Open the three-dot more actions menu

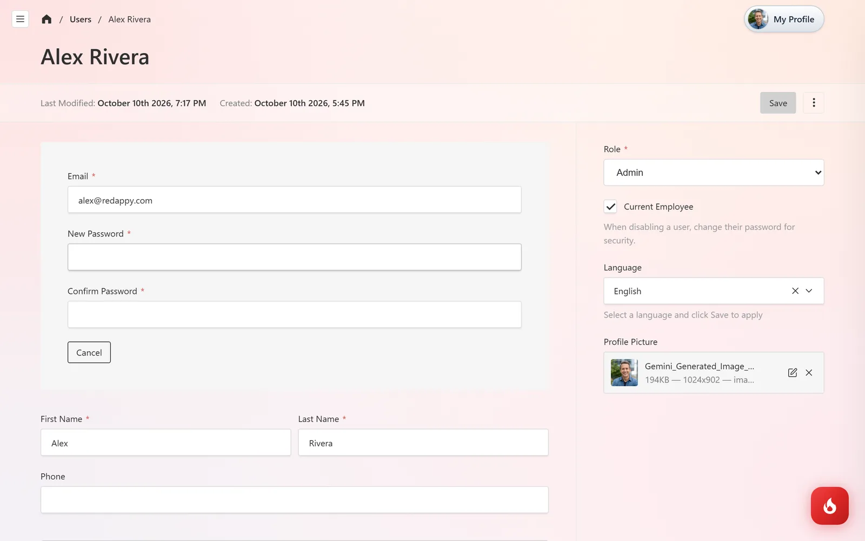pos(814,103)
